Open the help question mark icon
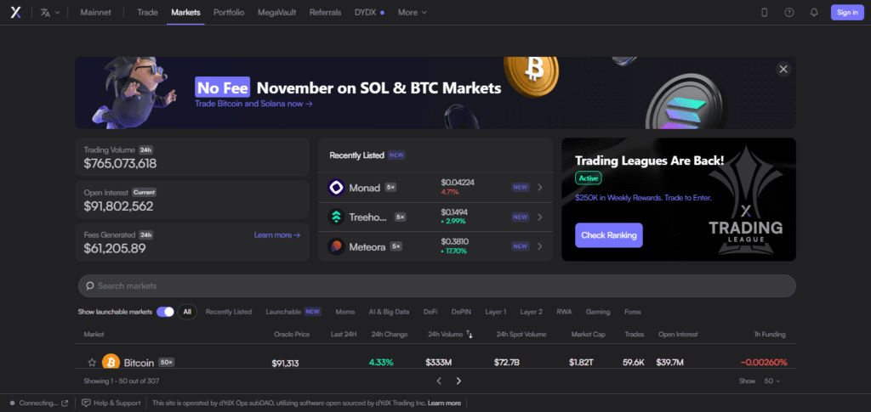Image resolution: width=871 pixels, height=412 pixels. [x=789, y=13]
